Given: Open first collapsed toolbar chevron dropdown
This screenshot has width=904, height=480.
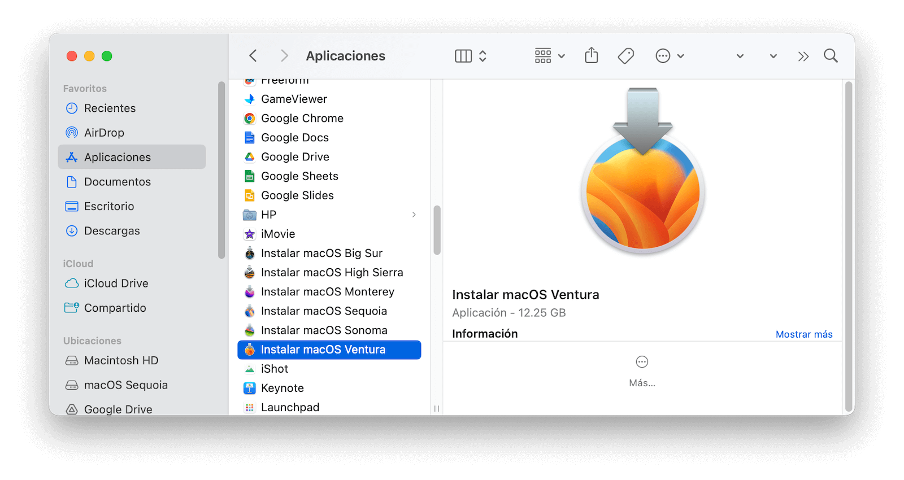Looking at the screenshot, I should click(x=740, y=56).
